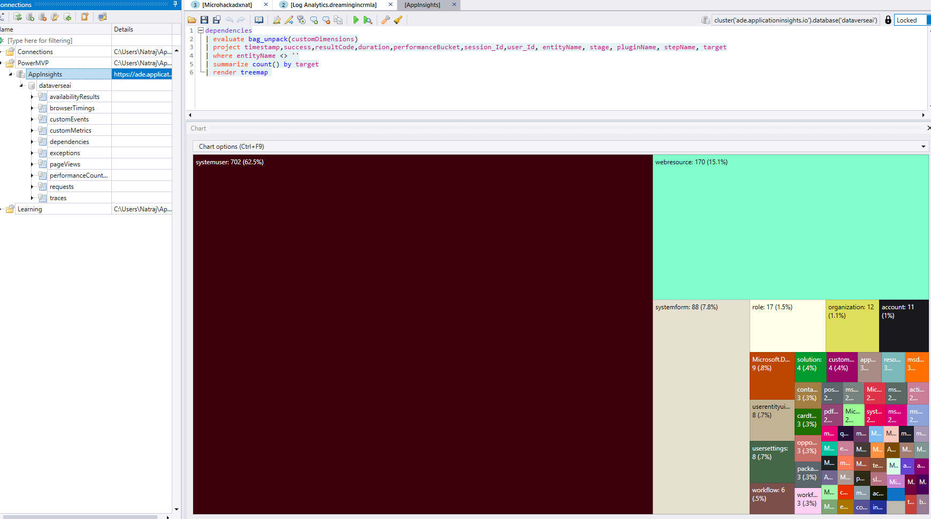This screenshot has width=931, height=519.
Task: Click the yellow broom cleanup icon
Action: pyautogui.click(x=398, y=20)
